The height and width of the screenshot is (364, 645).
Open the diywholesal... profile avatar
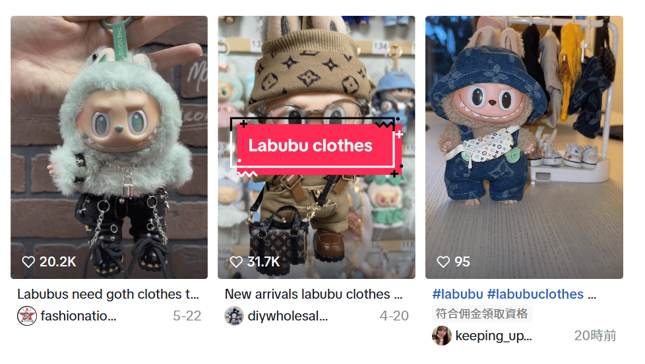click(234, 316)
